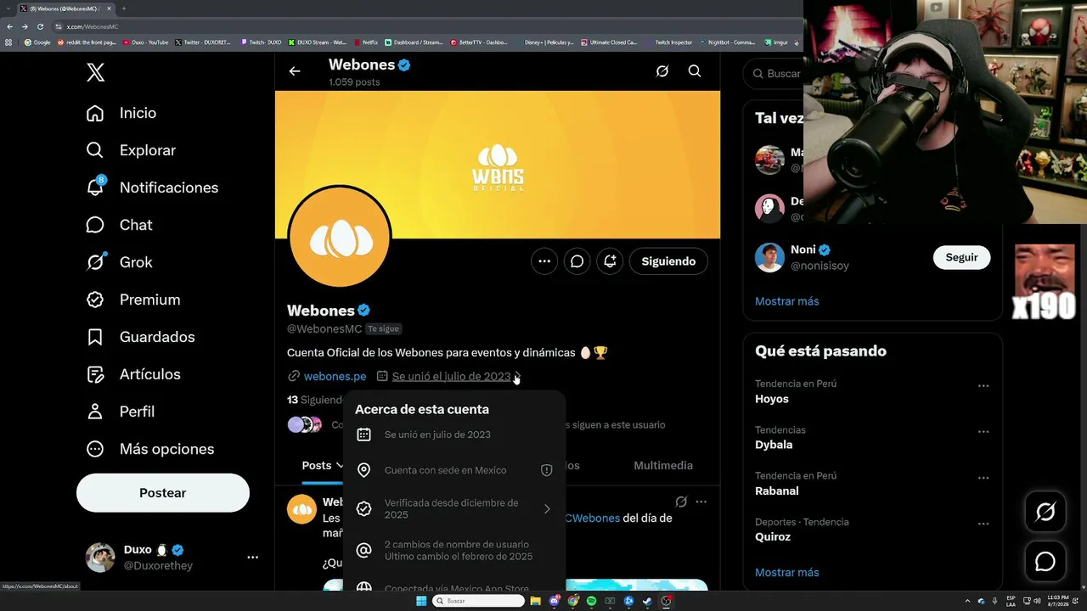Image resolution: width=1087 pixels, height=611 pixels.
Task: Open the Webones profile more options
Action: click(x=544, y=261)
